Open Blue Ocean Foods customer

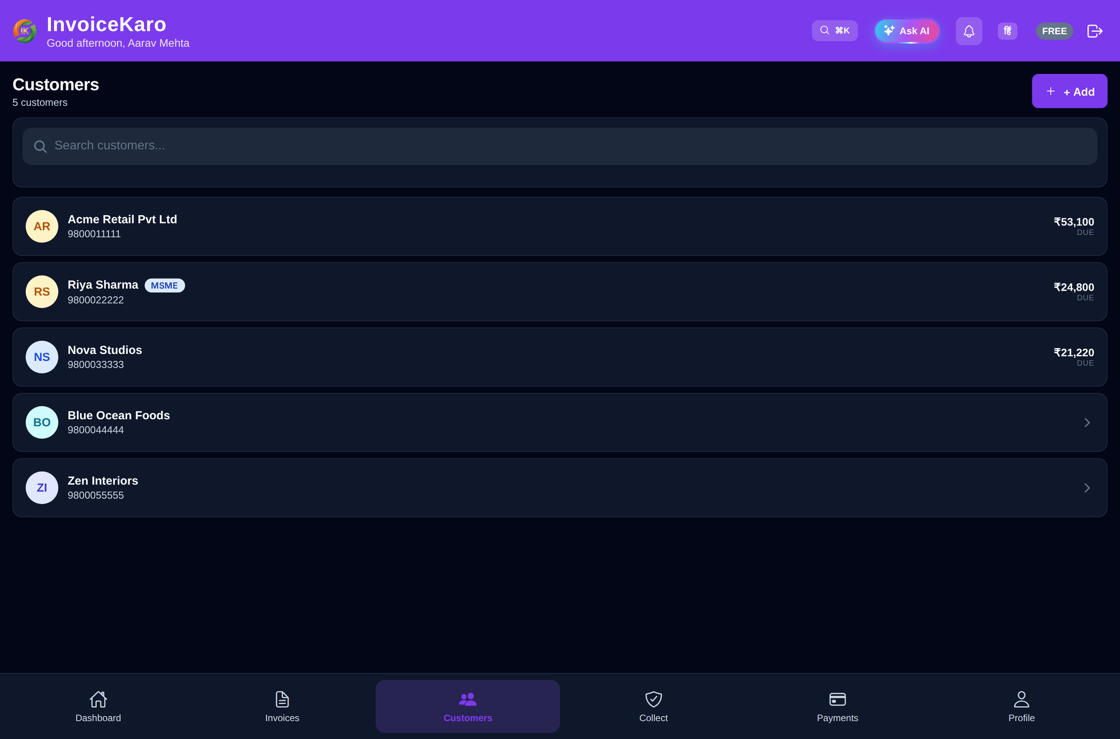[560, 422]
